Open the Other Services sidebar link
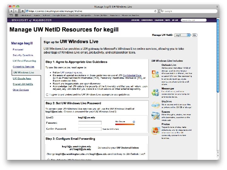 [21, 90]
